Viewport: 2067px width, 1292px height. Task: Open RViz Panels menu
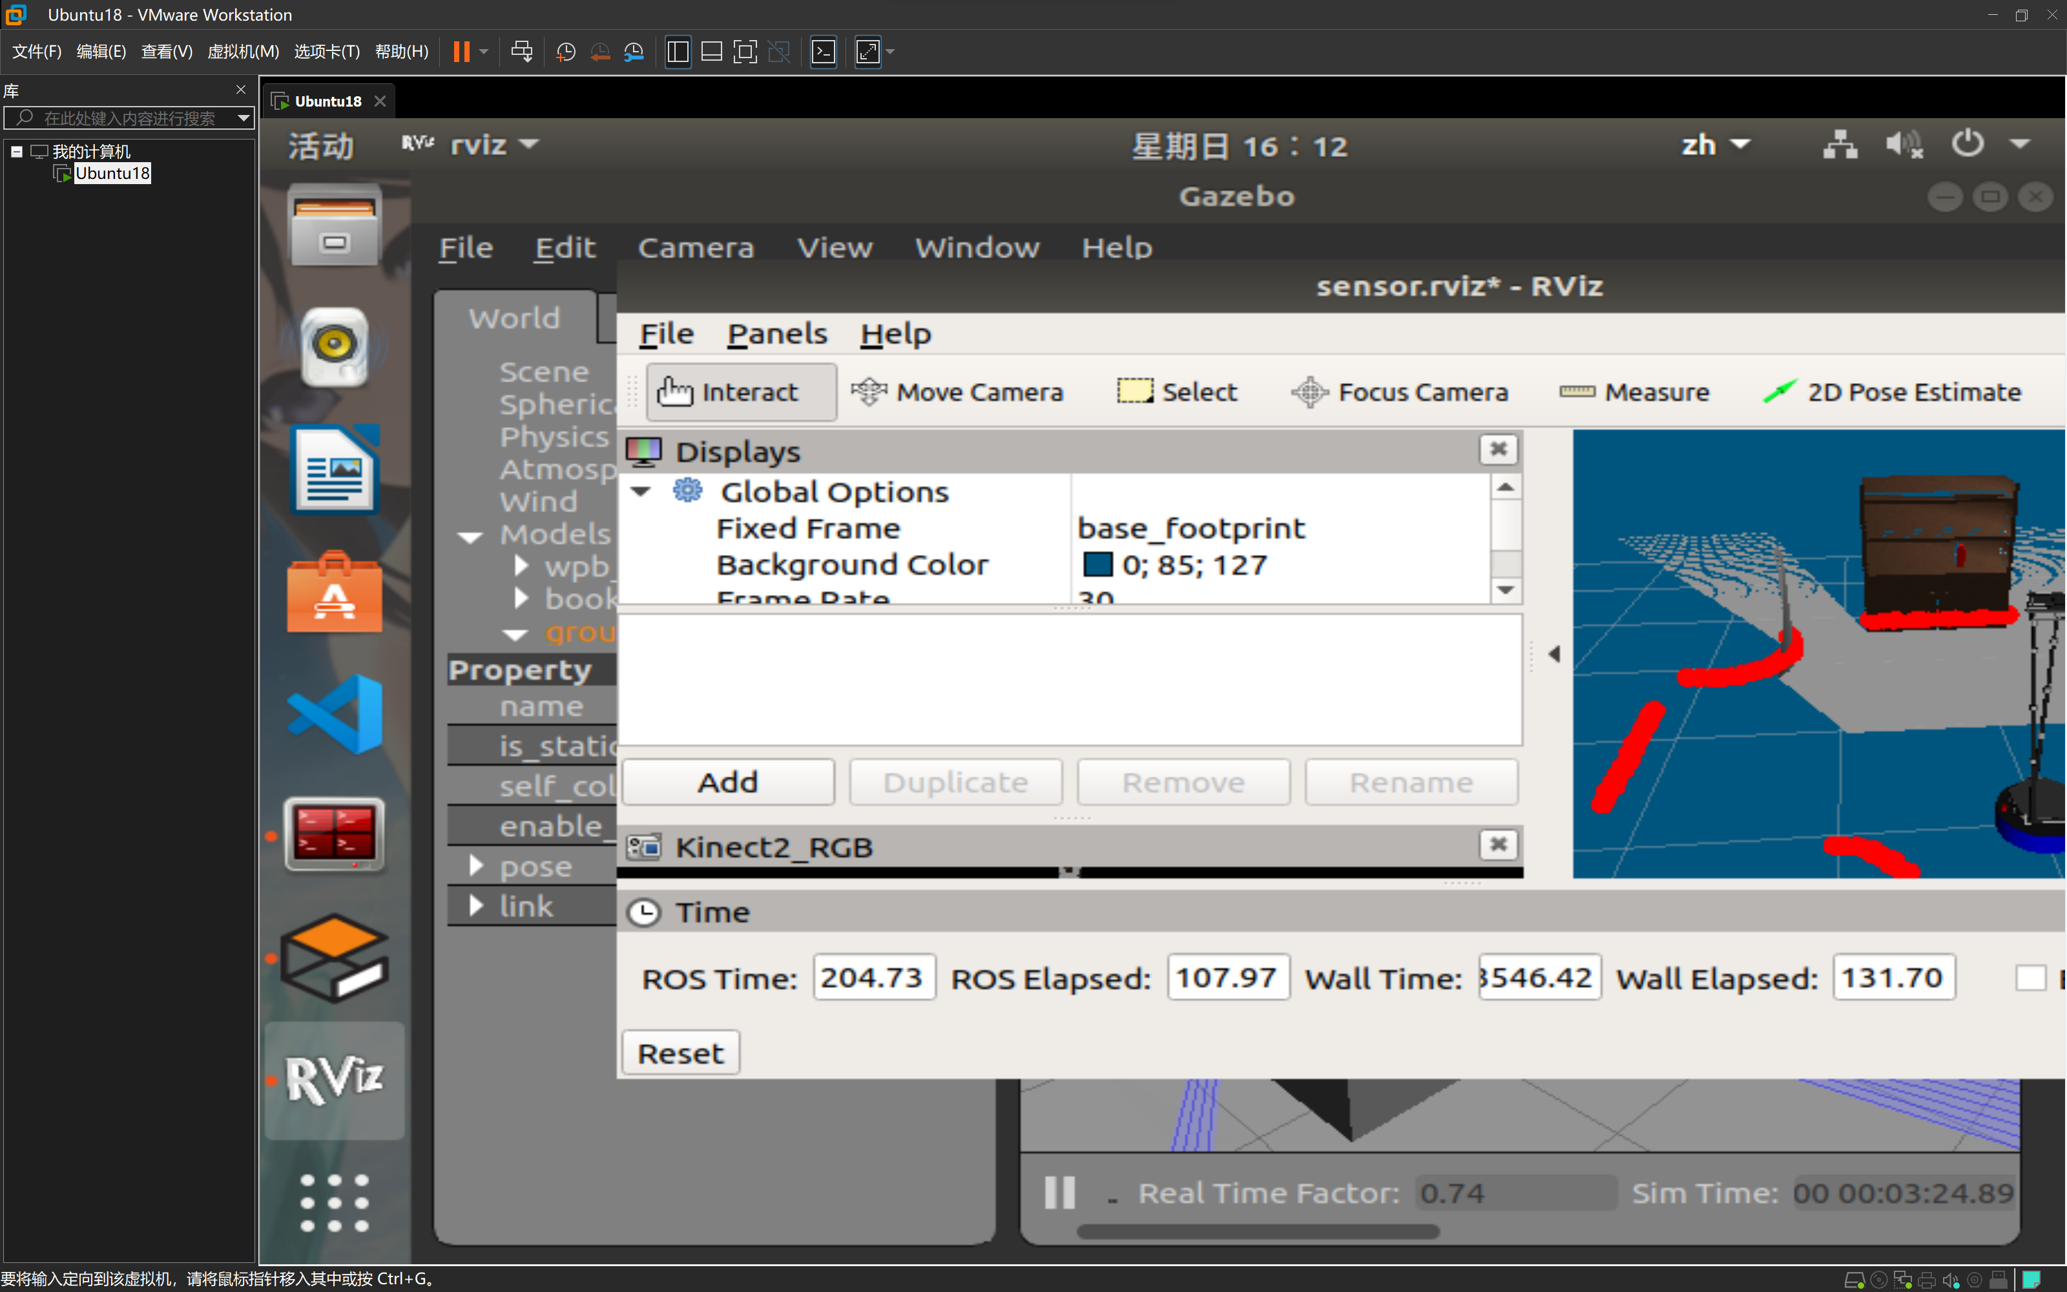click(x=776, y=333)
